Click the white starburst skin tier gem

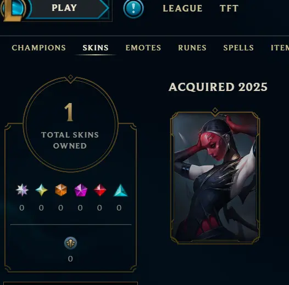(22, 190)
